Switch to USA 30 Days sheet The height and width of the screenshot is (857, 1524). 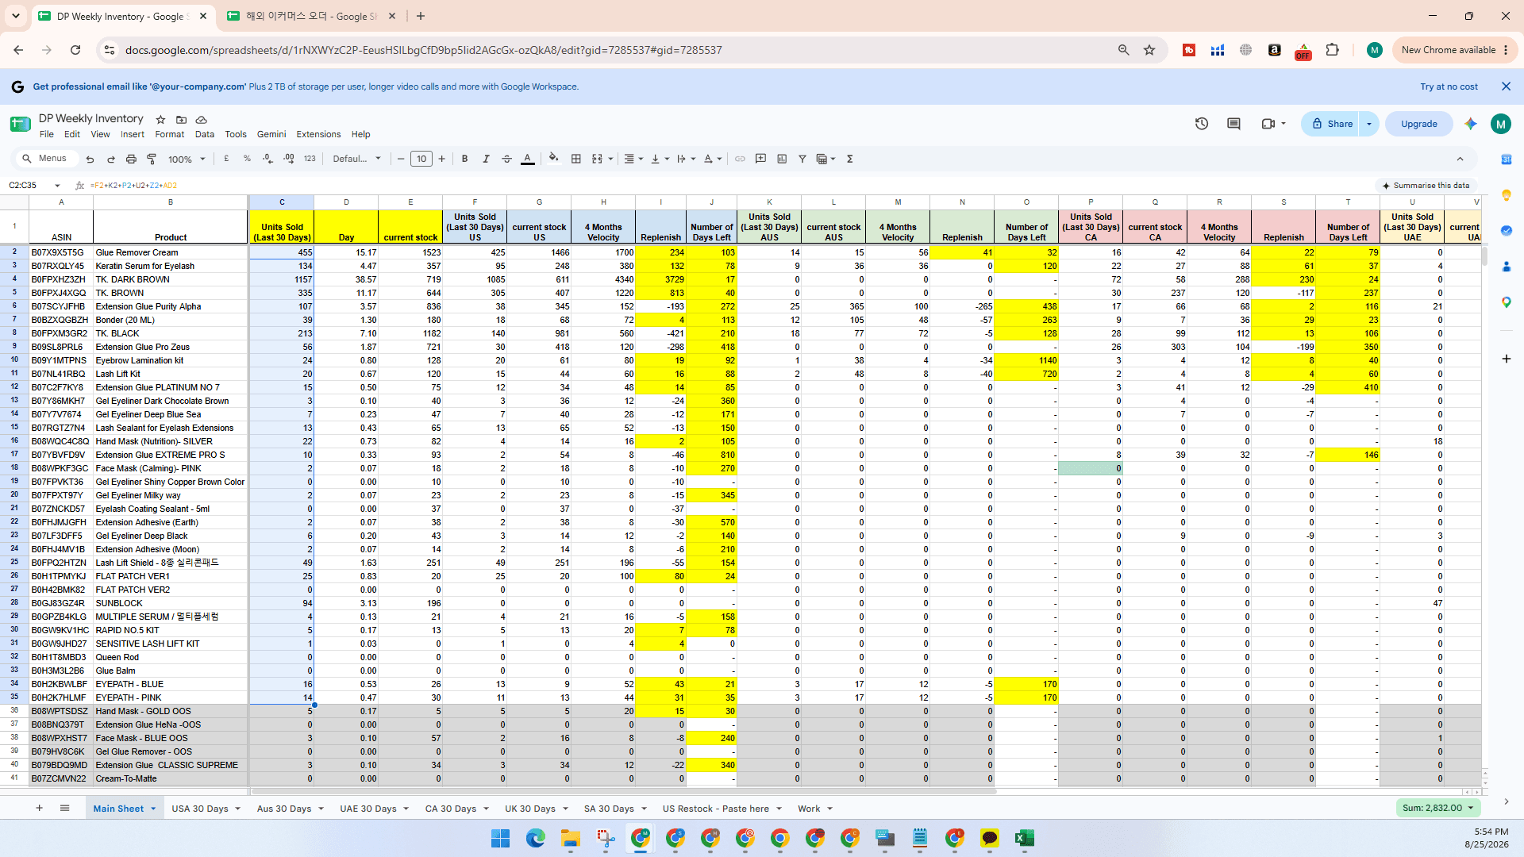coord(199,809)
